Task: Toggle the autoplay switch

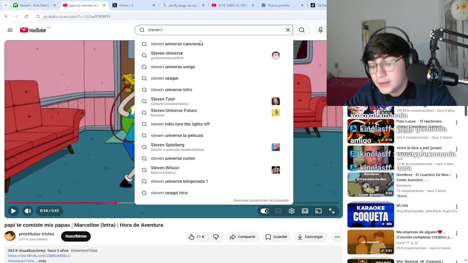Action: [265, 211]
